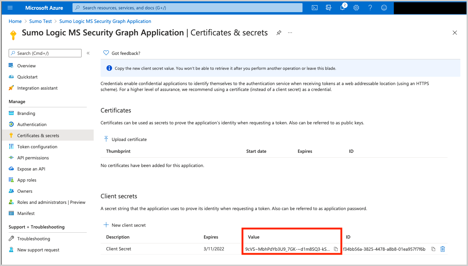Open the Manifest section
468x266 pixels.
coord(26,213)
